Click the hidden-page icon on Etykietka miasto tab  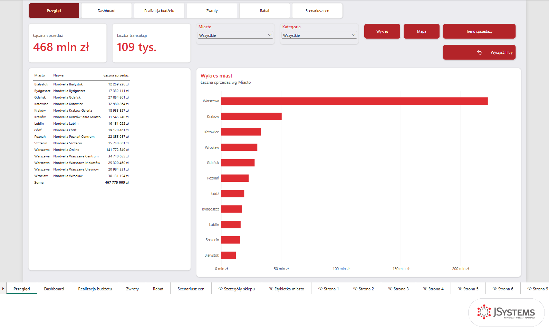pos(271,289)
